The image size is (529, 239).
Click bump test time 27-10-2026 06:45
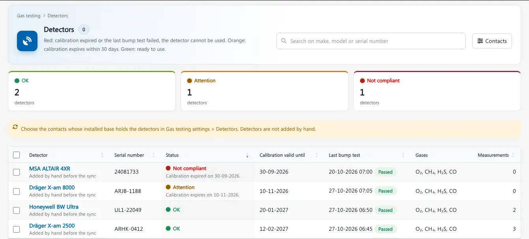pos(351,229)
